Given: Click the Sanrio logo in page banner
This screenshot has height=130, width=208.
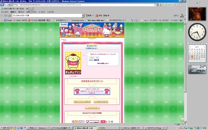Looking at the screenshot, I should pyautogui.click(x=64, y=25).
